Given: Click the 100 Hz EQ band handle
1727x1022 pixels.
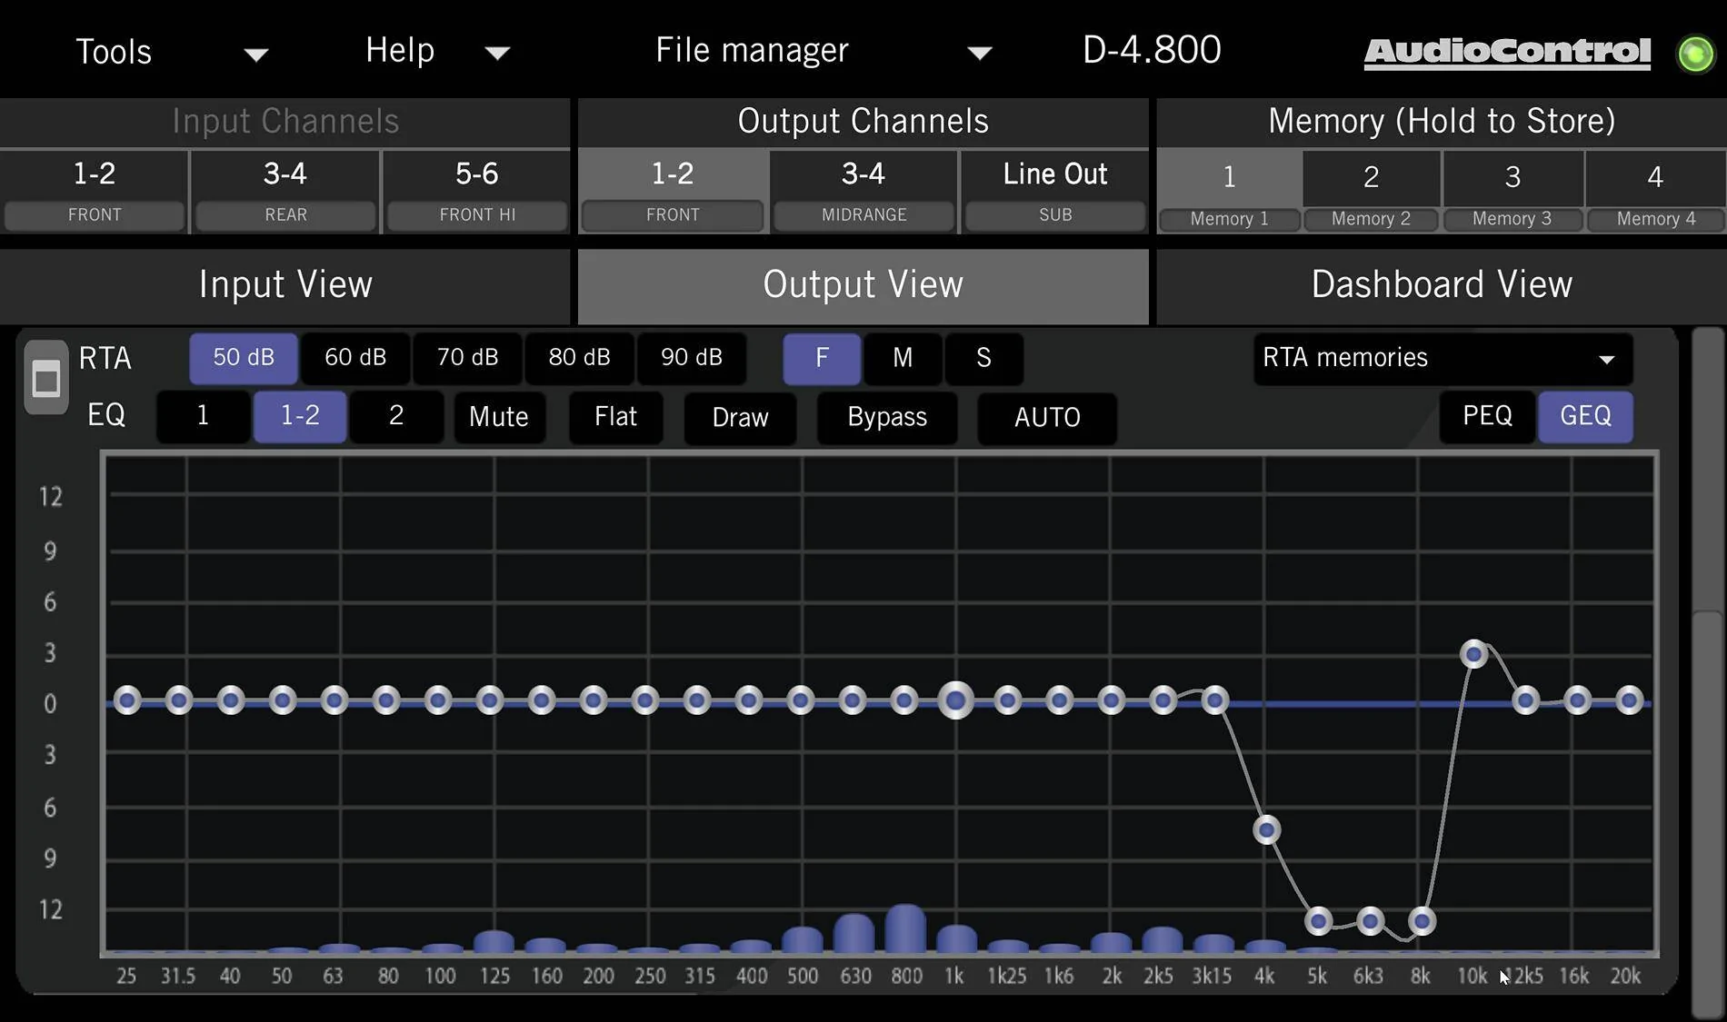Looking at the screenshot, I should tap(438, 700).
